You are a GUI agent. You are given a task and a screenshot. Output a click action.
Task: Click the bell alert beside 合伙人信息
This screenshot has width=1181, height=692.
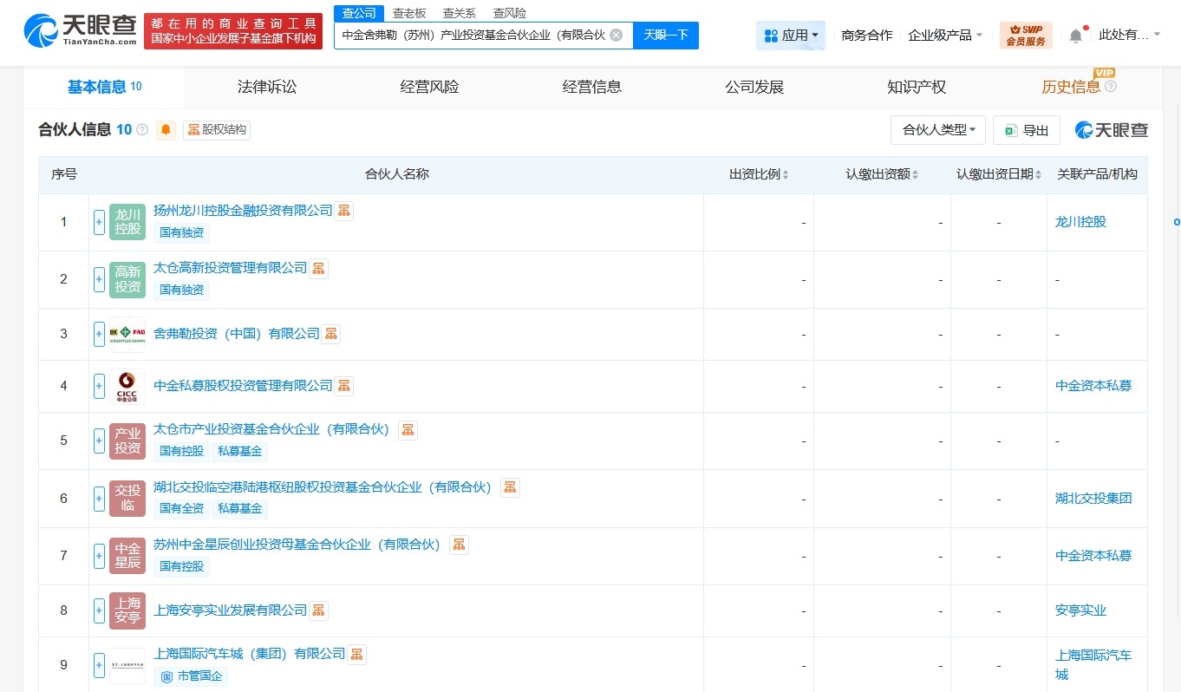166,129
